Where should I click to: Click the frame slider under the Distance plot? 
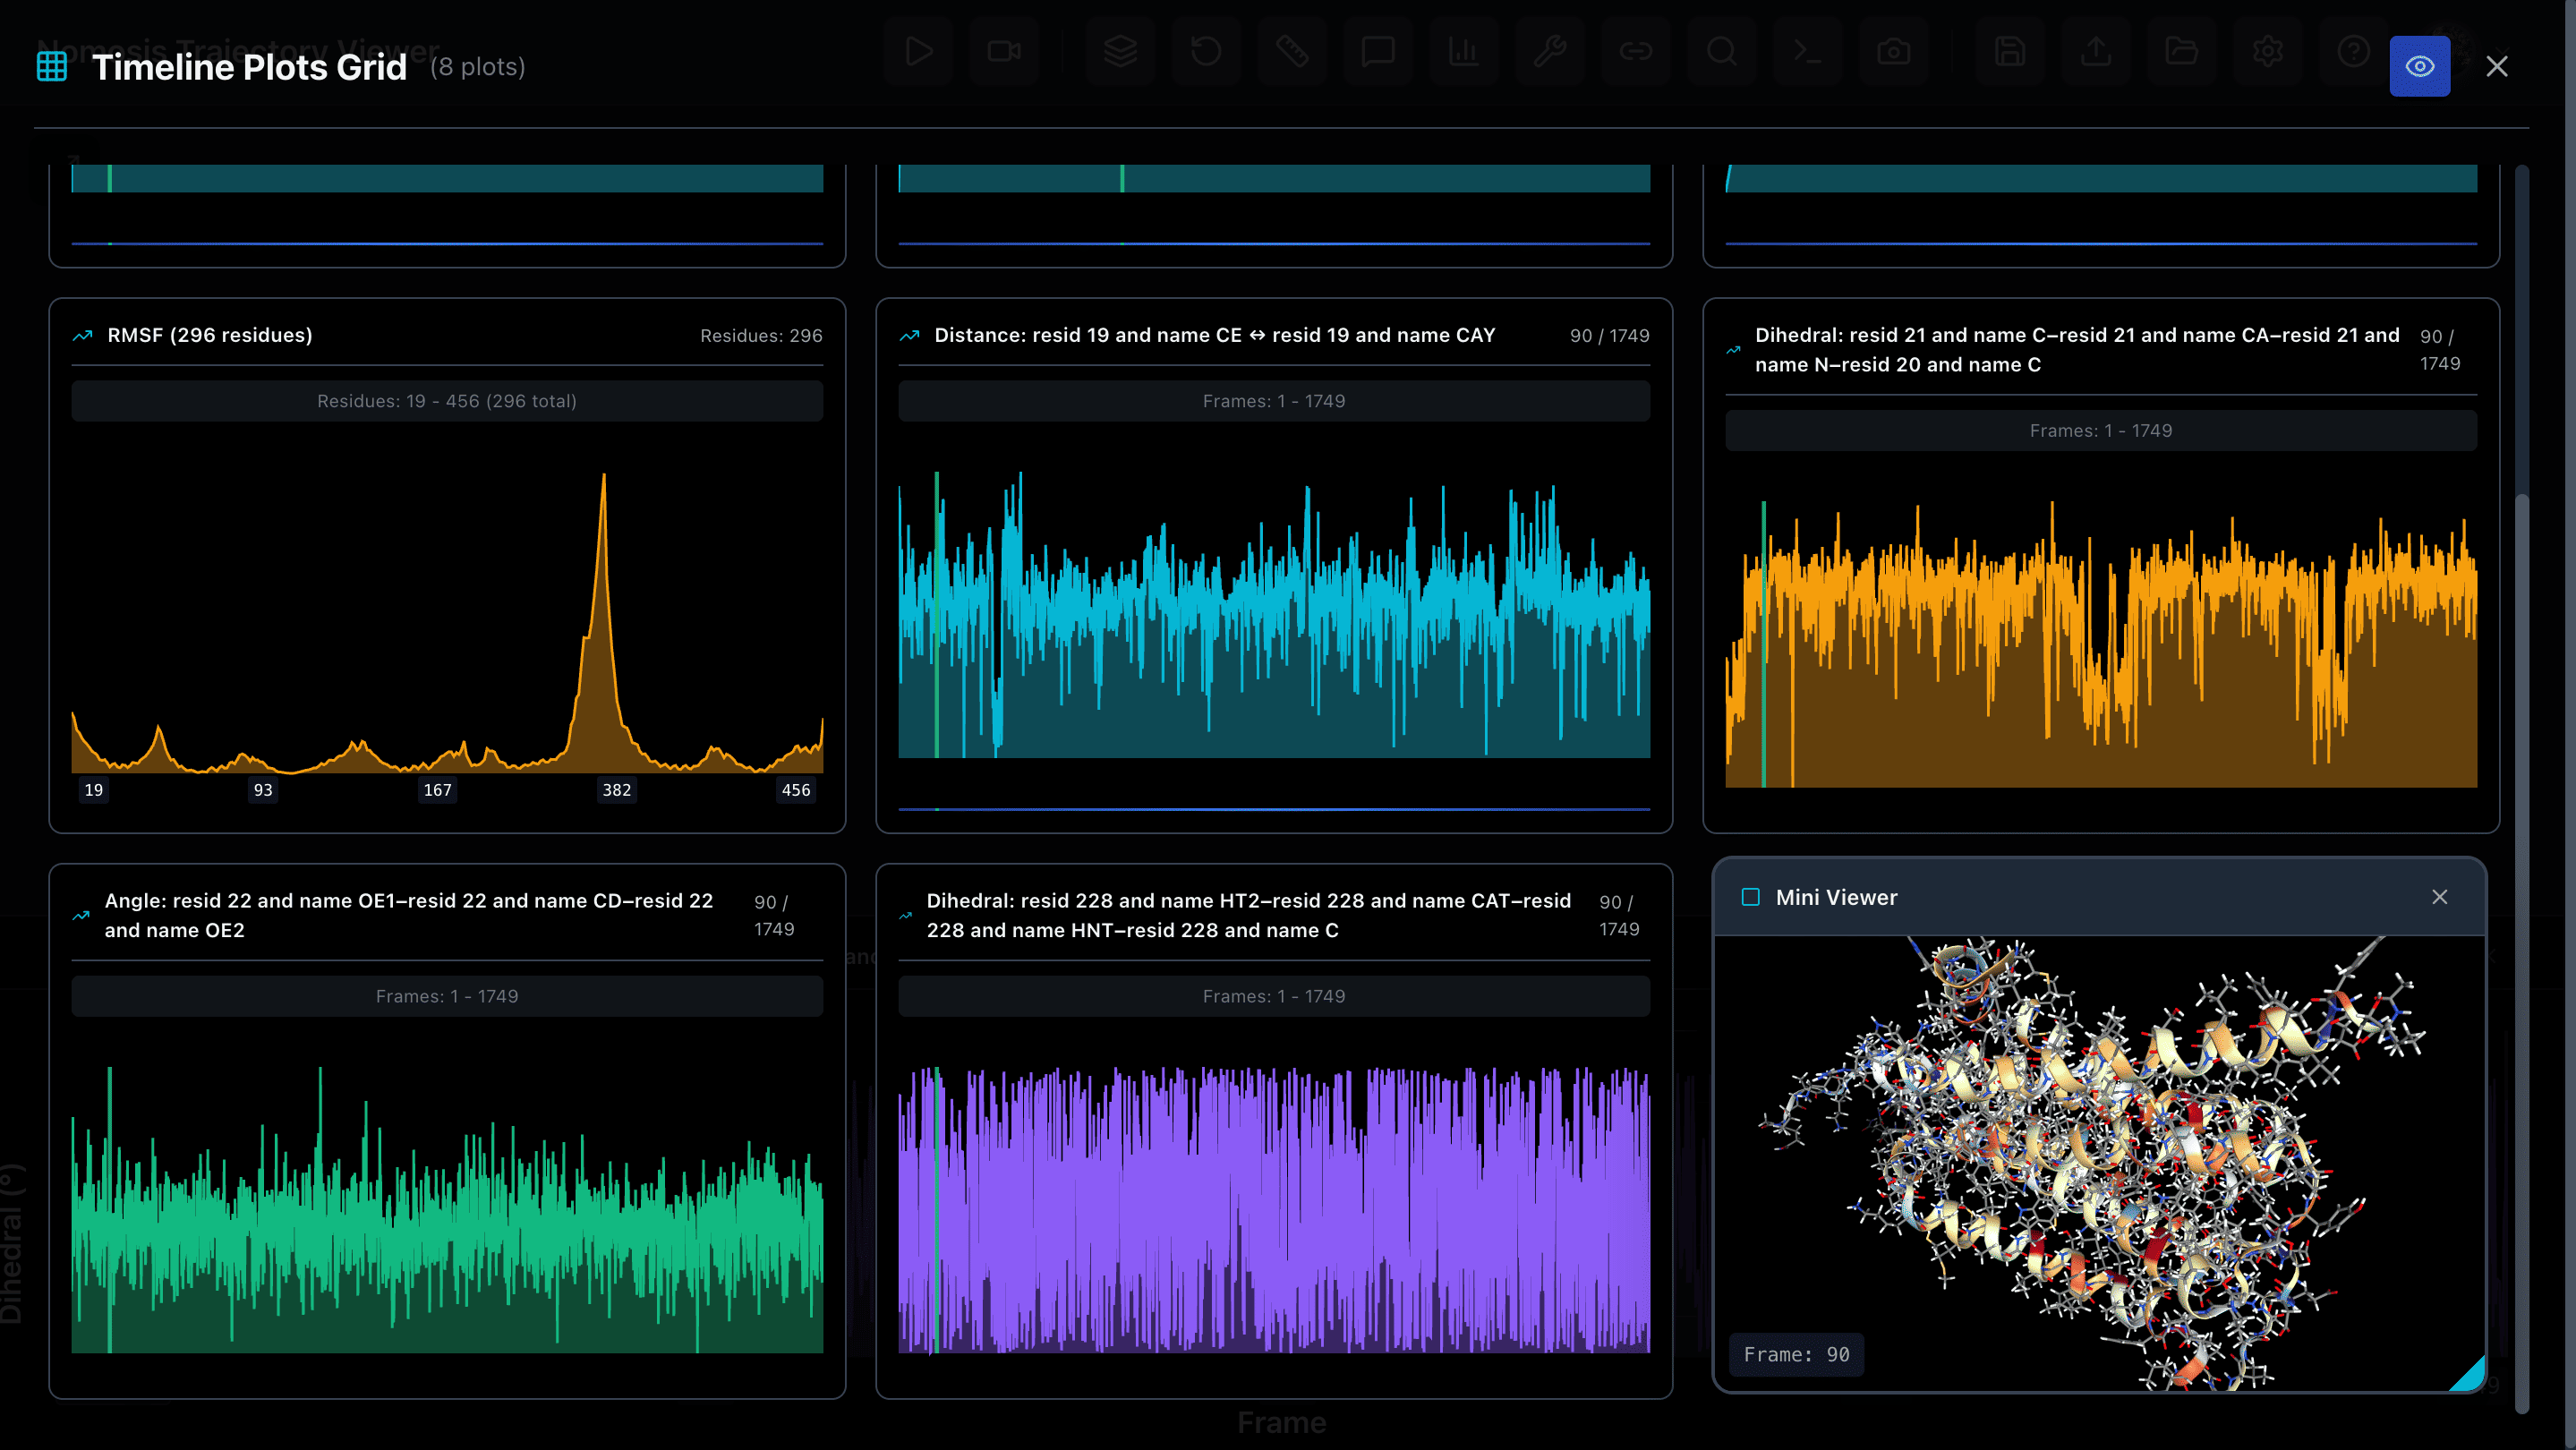1273,809
